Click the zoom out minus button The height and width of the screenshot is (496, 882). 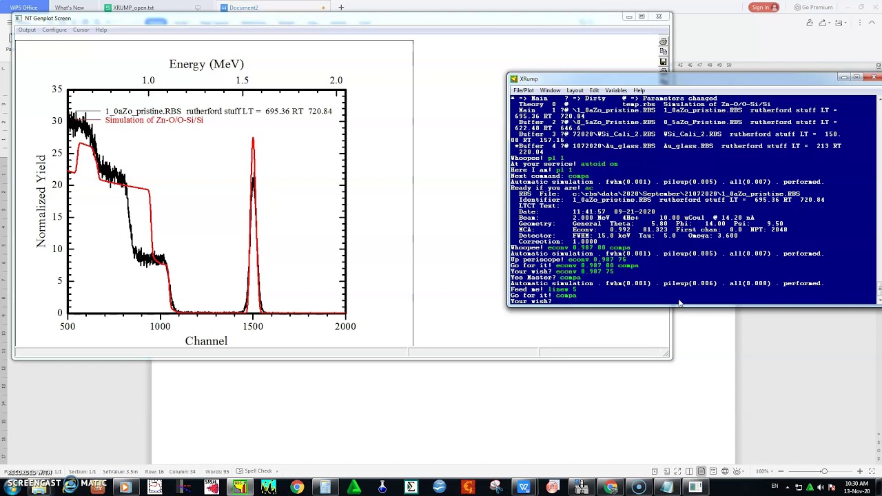(781, 471)
